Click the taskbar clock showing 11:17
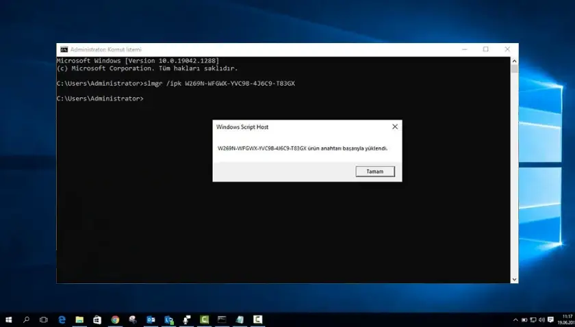The height and width of the screenshot is (327, 575). tap(567, 319)
